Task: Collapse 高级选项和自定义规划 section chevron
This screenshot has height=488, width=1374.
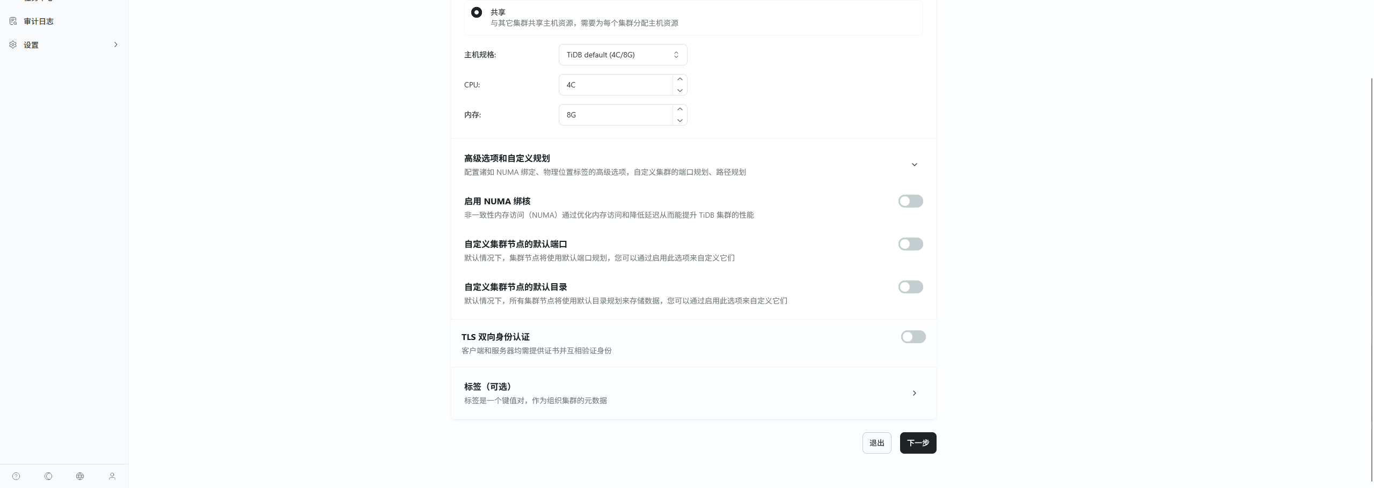Action: (915, 165)
